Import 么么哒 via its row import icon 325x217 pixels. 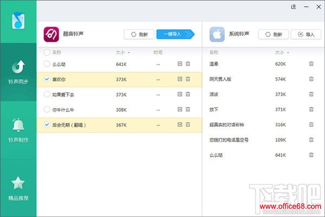tap(180, 64)
